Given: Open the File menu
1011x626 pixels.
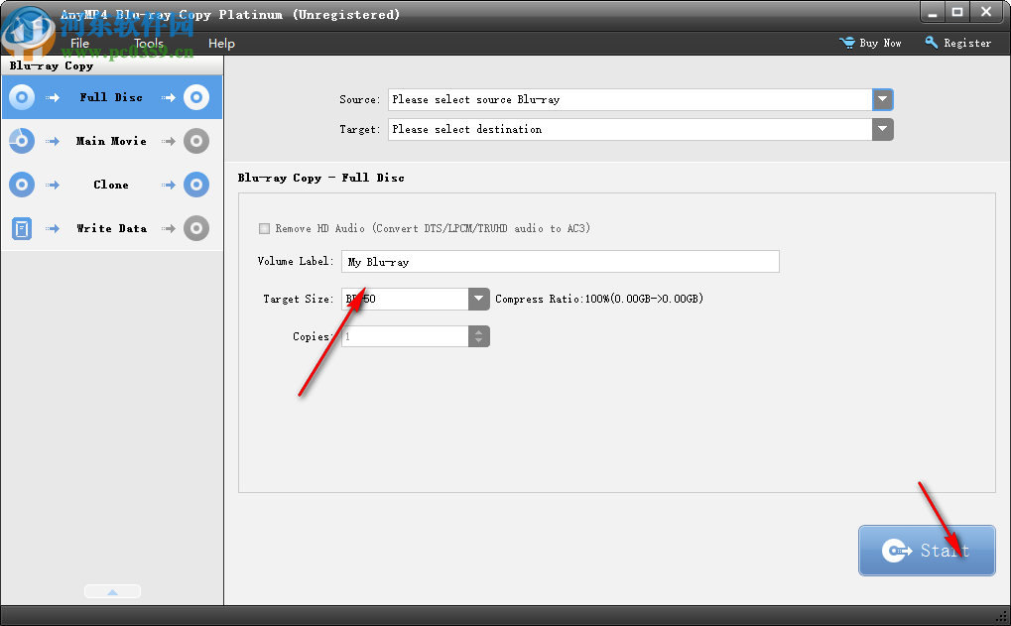Looking at the screenshot, I should [x=79, y=43].
